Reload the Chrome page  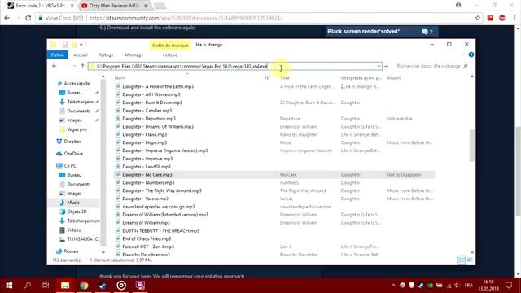pyautogui.click(x=28, y=18)
